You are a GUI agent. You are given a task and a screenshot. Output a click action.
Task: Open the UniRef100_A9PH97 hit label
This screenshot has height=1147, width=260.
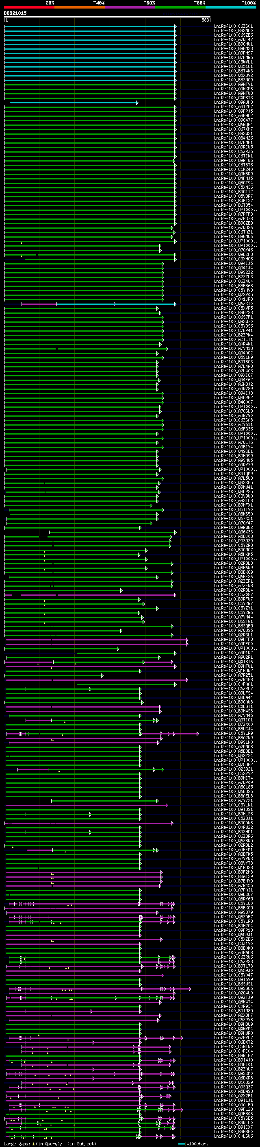tap(233, 53)
